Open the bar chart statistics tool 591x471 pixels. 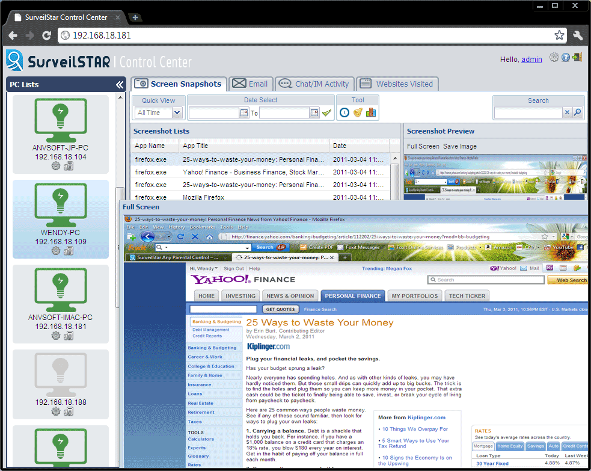(x=371, y=112)
